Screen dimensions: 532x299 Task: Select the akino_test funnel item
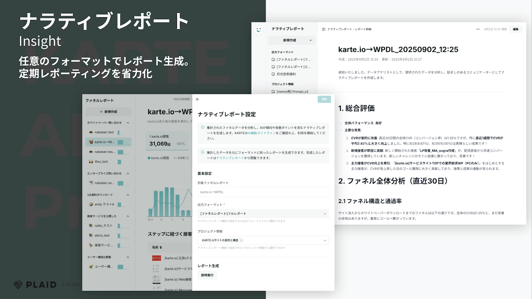[x=108, y=236]
